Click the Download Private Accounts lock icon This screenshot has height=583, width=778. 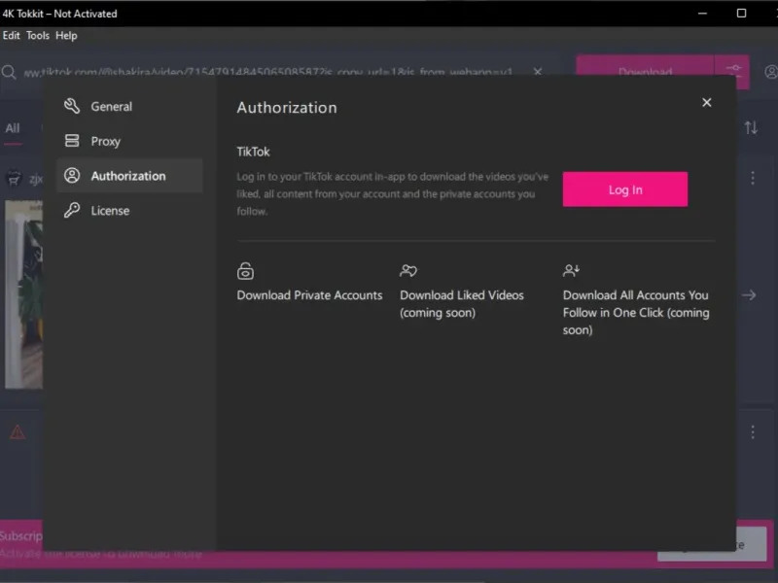pyautogui.click(x=245, y=271)
